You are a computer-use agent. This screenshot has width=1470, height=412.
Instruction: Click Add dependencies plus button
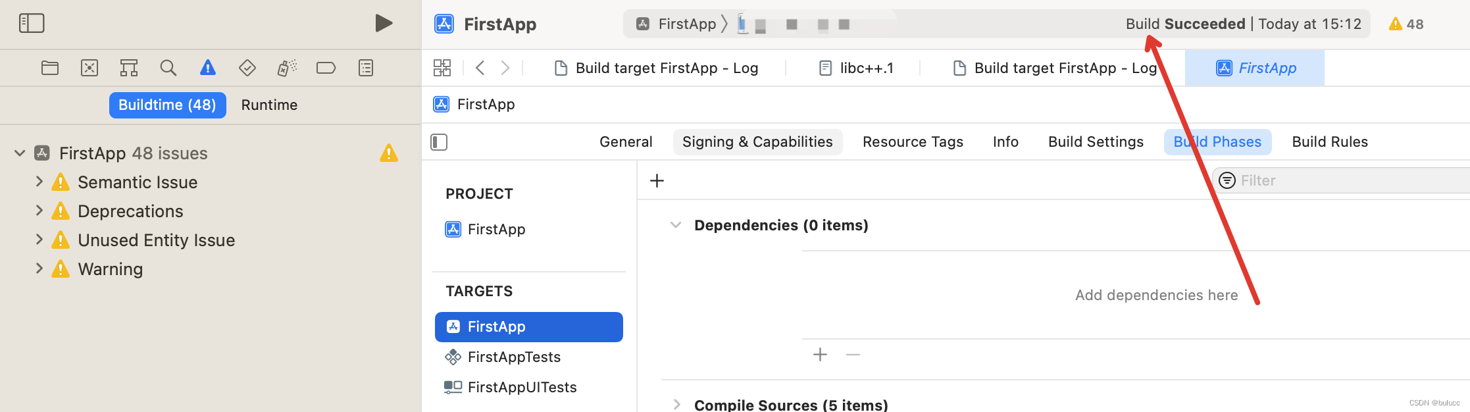coord(821,355)
